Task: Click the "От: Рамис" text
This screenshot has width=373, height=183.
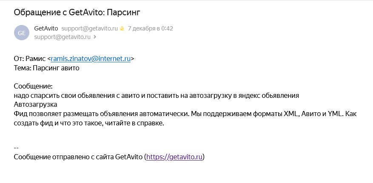Action: coord(29,59)
